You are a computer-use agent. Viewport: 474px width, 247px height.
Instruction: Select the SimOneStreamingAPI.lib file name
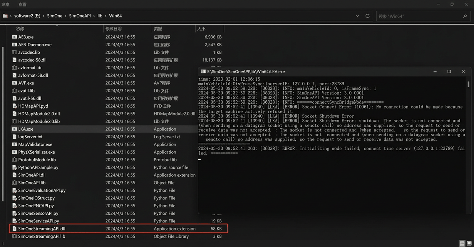tap(42, 237)
